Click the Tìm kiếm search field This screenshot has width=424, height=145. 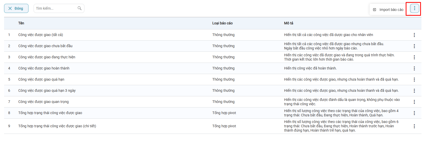(56, 8)
